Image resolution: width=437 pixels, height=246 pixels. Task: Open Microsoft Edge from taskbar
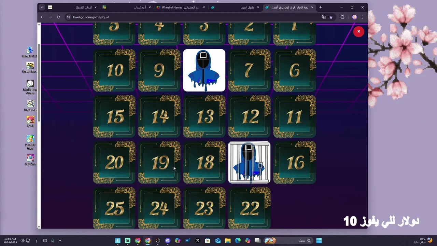pos(238,241)
